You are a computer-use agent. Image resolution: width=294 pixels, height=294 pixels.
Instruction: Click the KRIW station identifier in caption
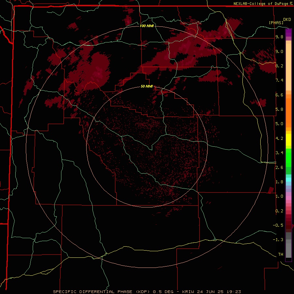point(188,292)
